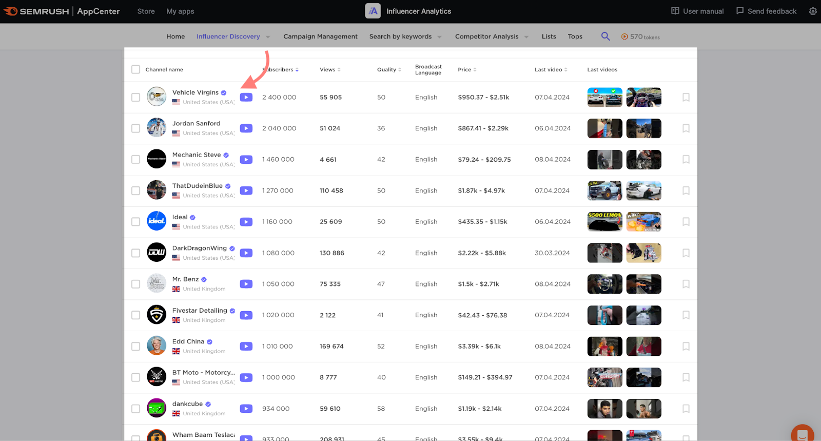This screenshot has width=821, height=441.
Task: Check the Mechanic Steve row checkbox
Action: [135, 160]
